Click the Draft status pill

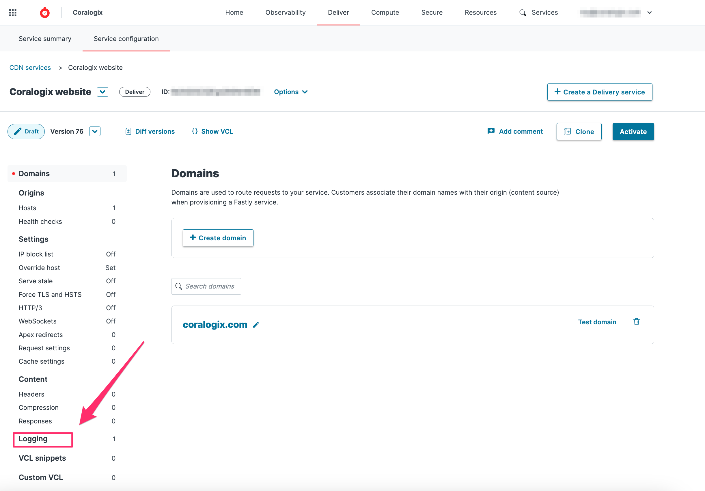pyautogui.click(x=26, y=131)
